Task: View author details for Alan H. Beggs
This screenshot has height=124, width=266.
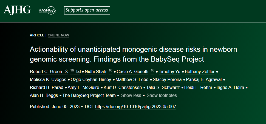Action: [x=44, y=95]
